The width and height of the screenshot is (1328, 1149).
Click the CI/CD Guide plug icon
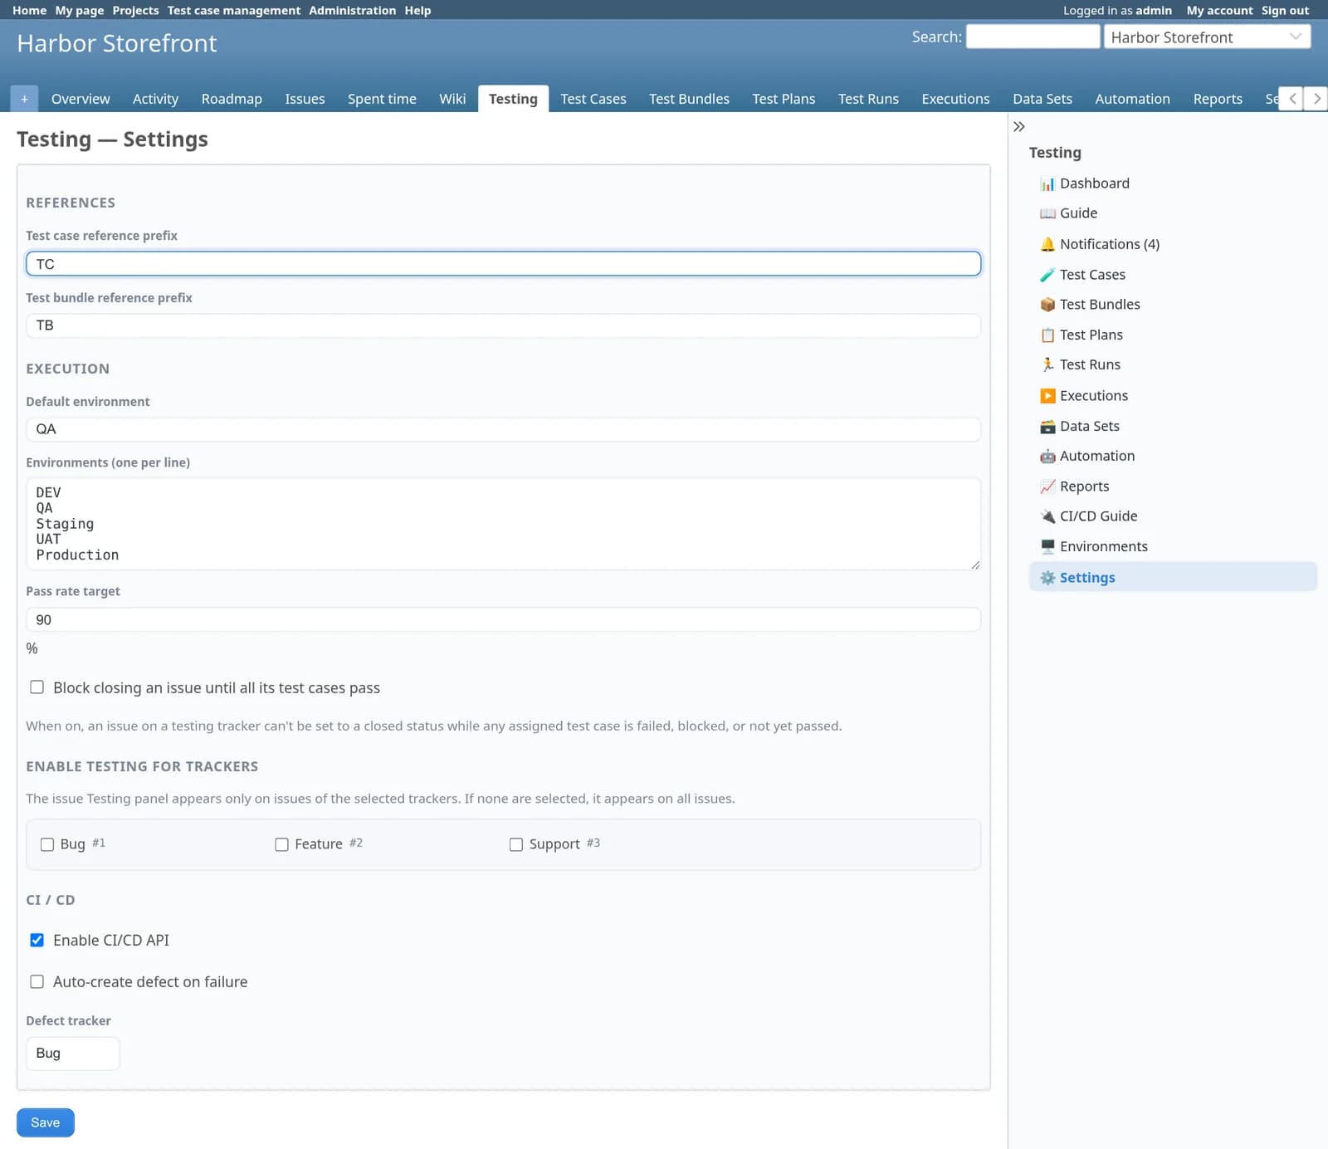[x=1047, y=516]
